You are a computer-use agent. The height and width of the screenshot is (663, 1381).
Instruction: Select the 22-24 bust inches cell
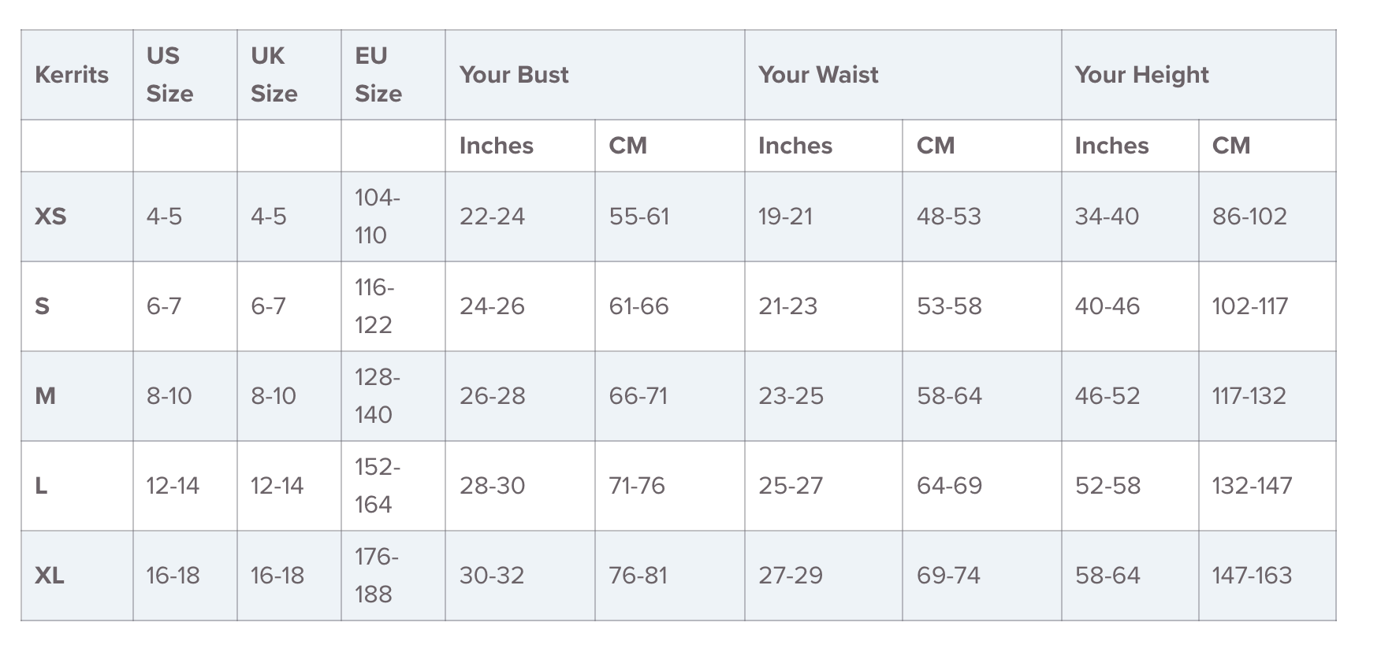point(492,217)
